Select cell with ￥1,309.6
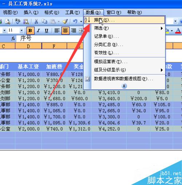The image size is (182, 185). [79, 123]
